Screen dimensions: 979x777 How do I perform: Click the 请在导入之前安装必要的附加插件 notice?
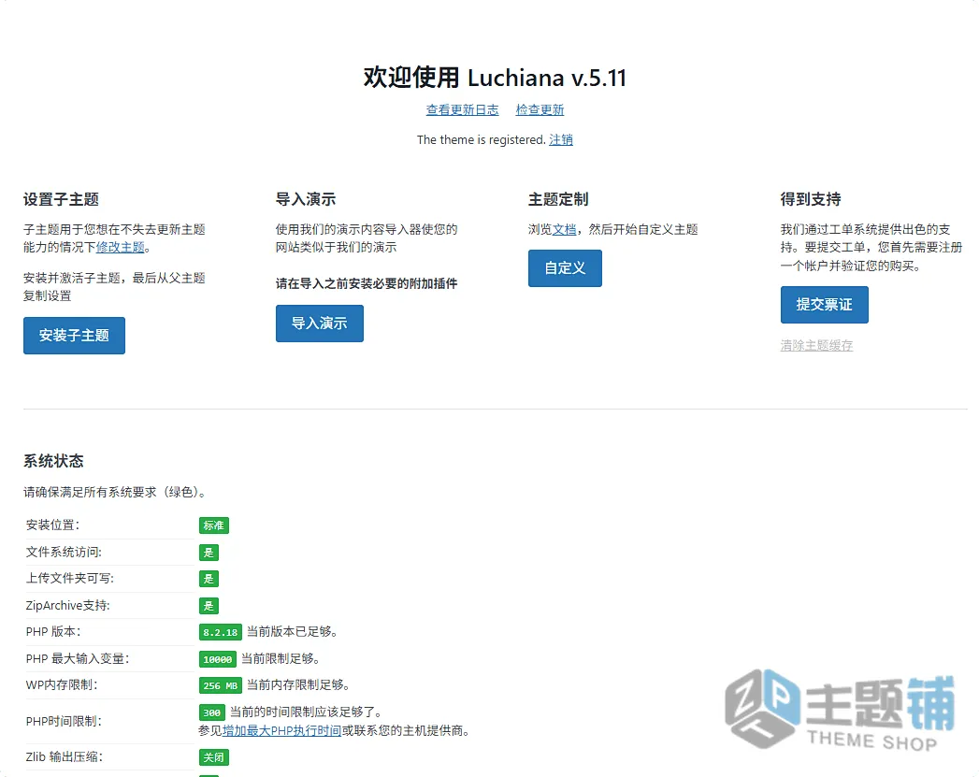click(367, 283)
